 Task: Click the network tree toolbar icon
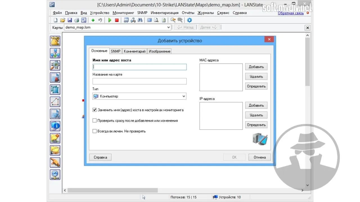coord(133,20)
